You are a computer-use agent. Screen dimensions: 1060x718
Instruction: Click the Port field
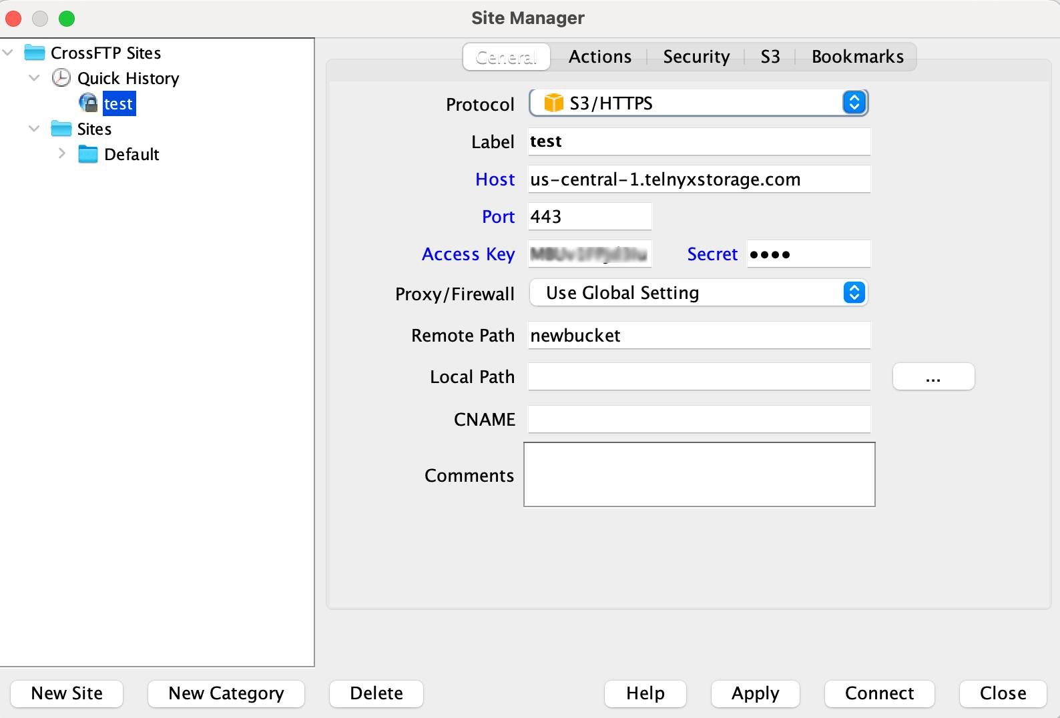[589, 217]
